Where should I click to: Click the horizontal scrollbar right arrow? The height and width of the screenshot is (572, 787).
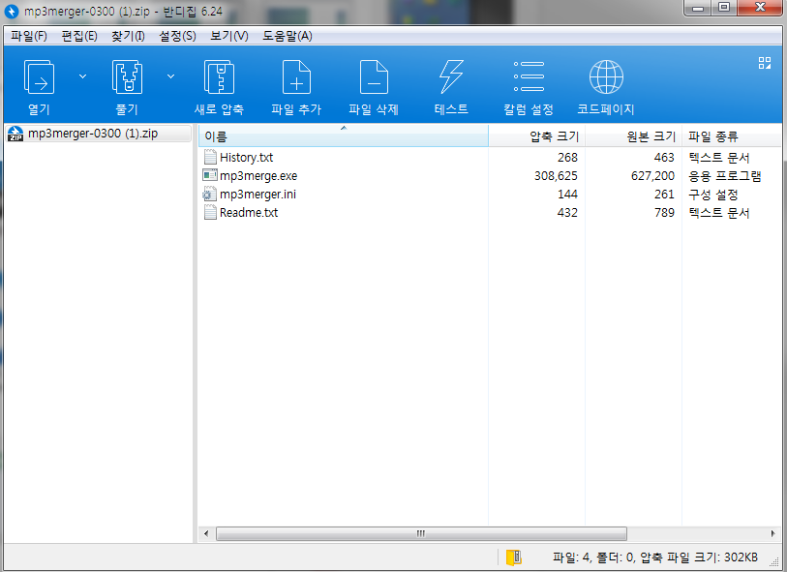(772, 533)
